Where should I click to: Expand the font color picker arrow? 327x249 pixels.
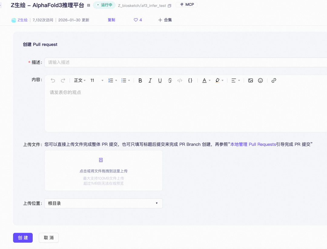coord(210,80)
